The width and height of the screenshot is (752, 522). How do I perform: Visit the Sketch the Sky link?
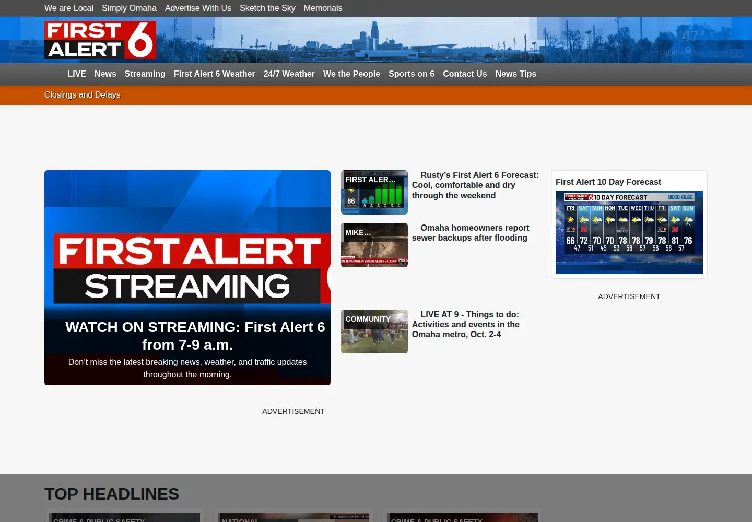(267, 8)
